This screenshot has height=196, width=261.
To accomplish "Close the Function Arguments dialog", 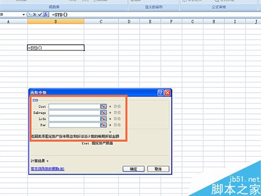I will pos(168,93).
